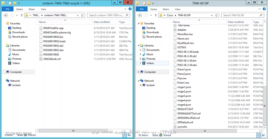Image resolution: width=268 pixels, height=139 pixels.
Task: Select Recent places in left window sidebar
Action: 20,37
